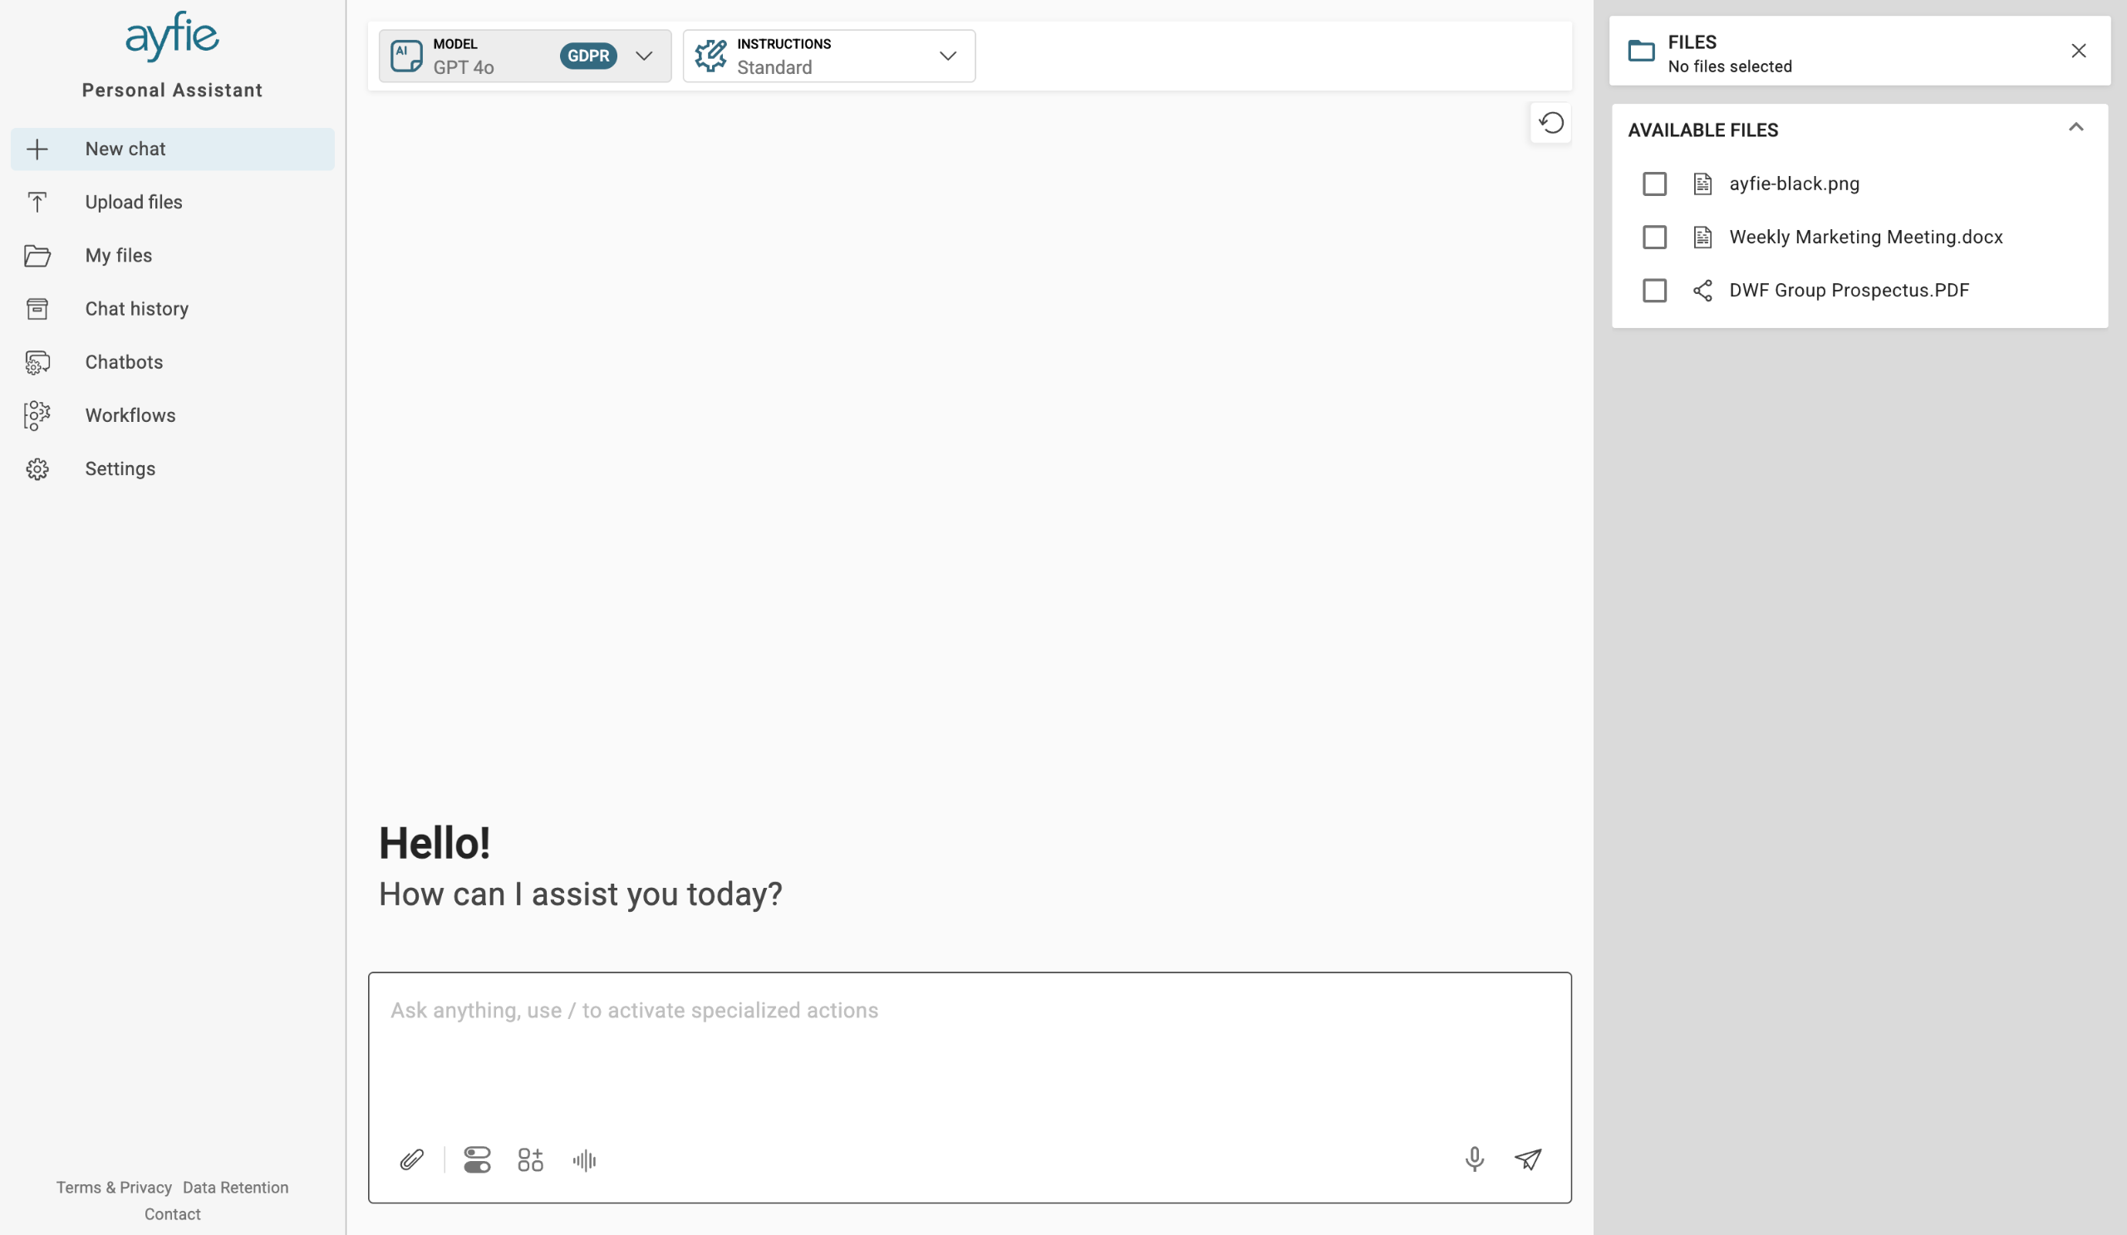Click the Ask anything message input field
The height and width of the screenshot is (1235, 2127).
969,1055
